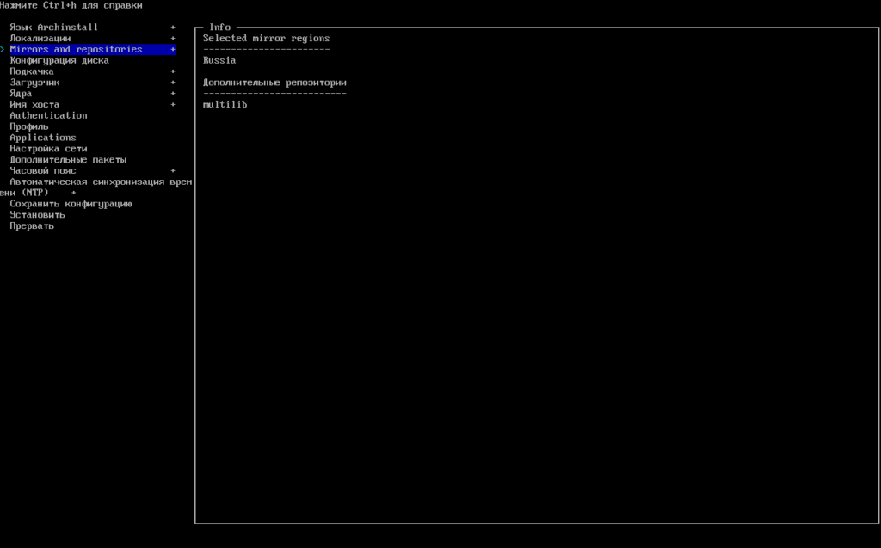Open the Загрузчик menu entry
This screenshot has height=548, width=881.
click(x=34, y=83)
